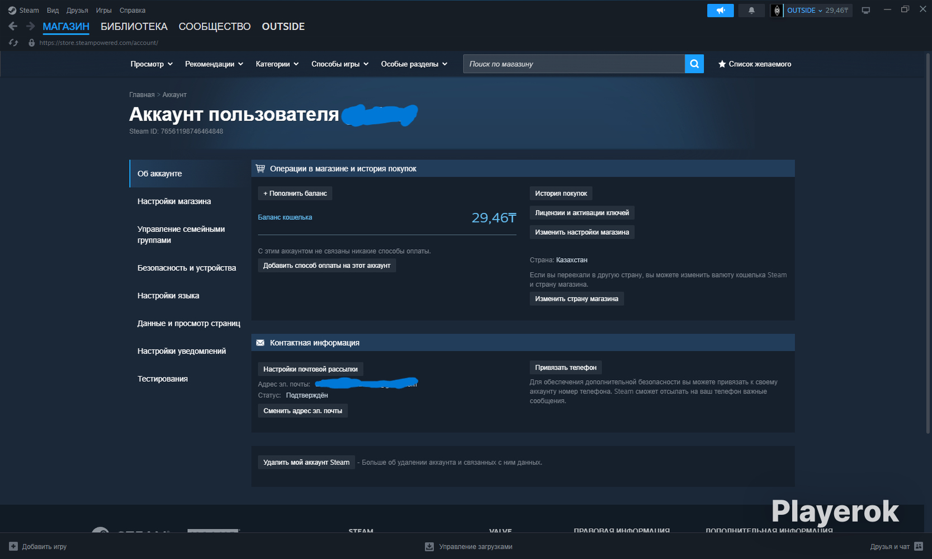Open the Справка menu
The height and width of the screenshot is (559, 932).
pos(133,10)
